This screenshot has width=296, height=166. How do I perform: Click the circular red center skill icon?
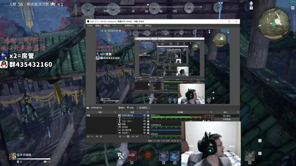(x=148, y=155)
